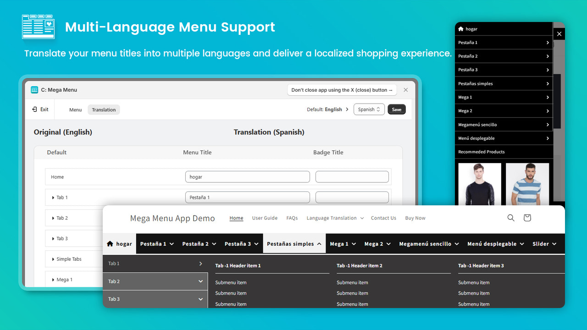
Task: Click Tab -1 Header item 3 heading
Action: click(481, 266)
